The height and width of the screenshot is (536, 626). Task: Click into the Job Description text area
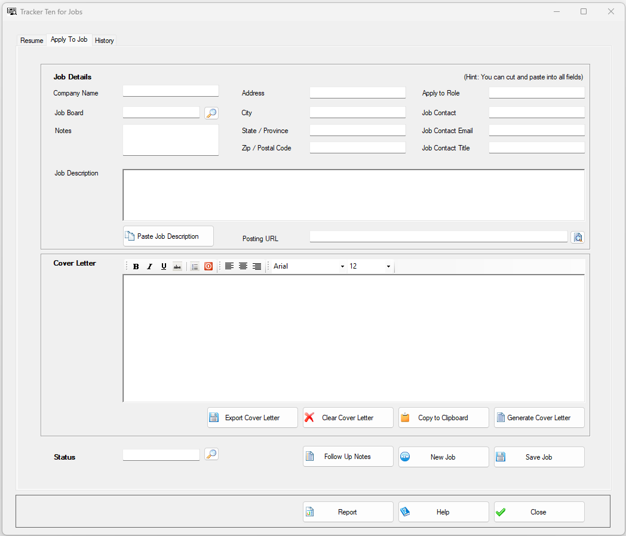[354, 195]
